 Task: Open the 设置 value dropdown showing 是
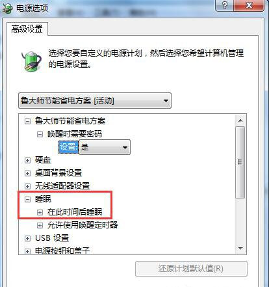coord(105,147)
